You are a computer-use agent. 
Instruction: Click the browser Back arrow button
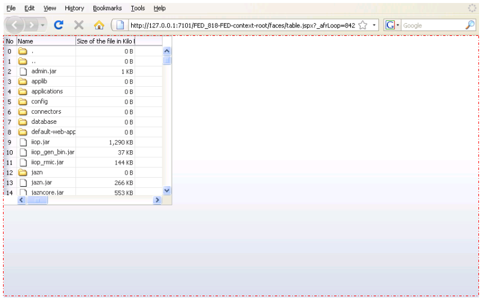(14, 25)
